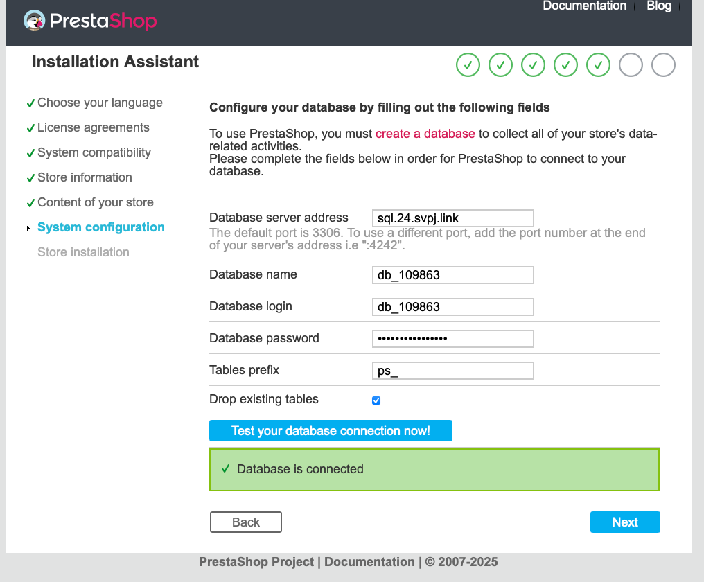The width and height of the screenshot is (704, 582).
Task: Select System configuration step in sidebar
Action: 101,227
